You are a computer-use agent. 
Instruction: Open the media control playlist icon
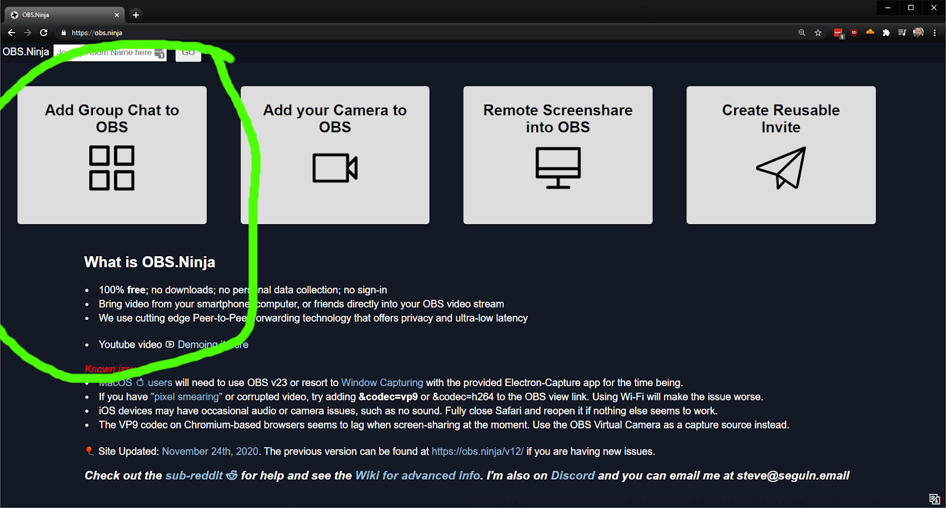902,33
